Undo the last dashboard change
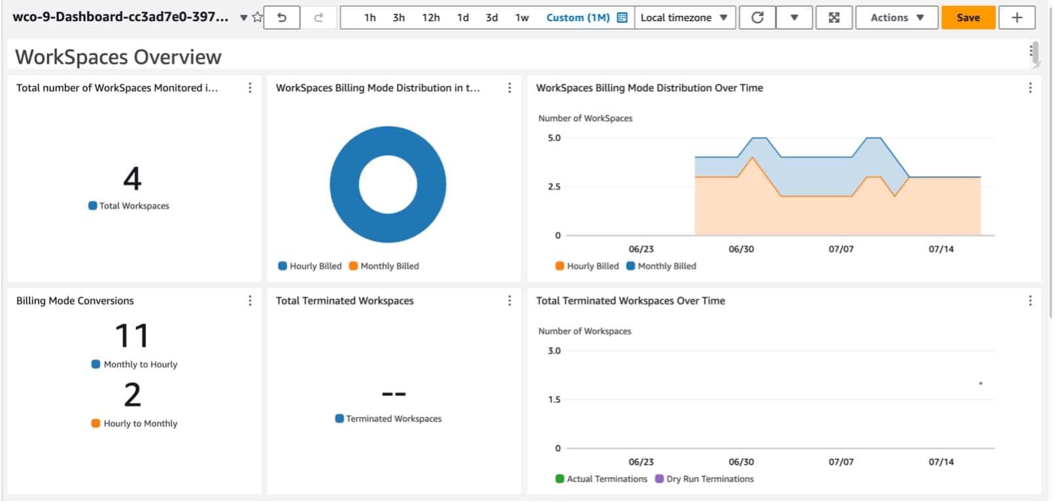The image size is (1055, 504). click(282, 18)
